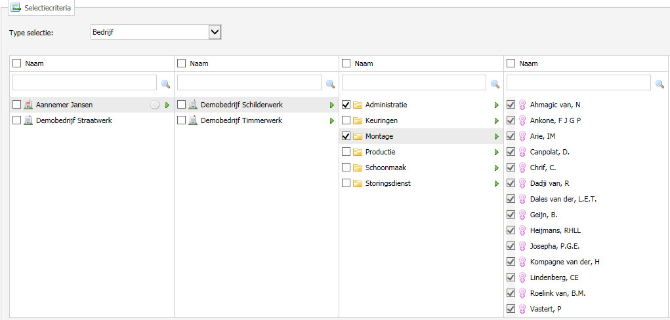Click search magnifier in fourth Naam column
The image size is (670, 320).
[x=660, y=84]
